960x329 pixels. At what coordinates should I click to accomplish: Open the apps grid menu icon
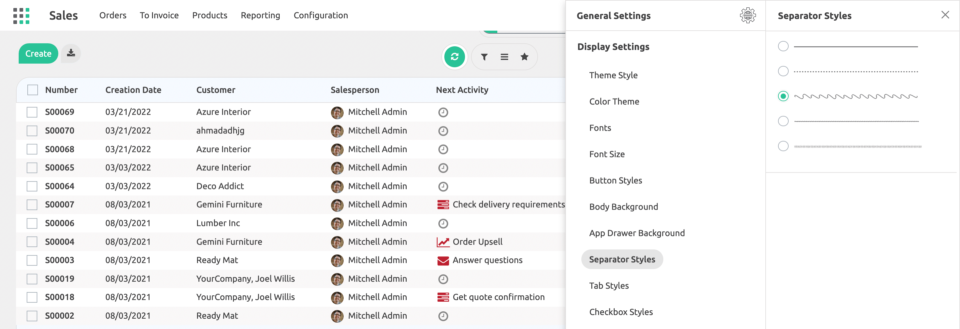pos(21,16)
